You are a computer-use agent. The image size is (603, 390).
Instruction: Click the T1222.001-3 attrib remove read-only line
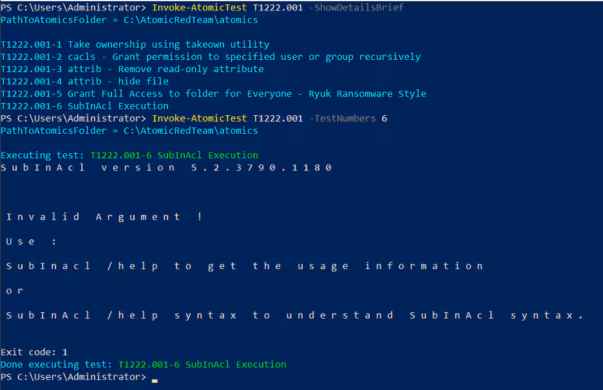tap(132, 69)
